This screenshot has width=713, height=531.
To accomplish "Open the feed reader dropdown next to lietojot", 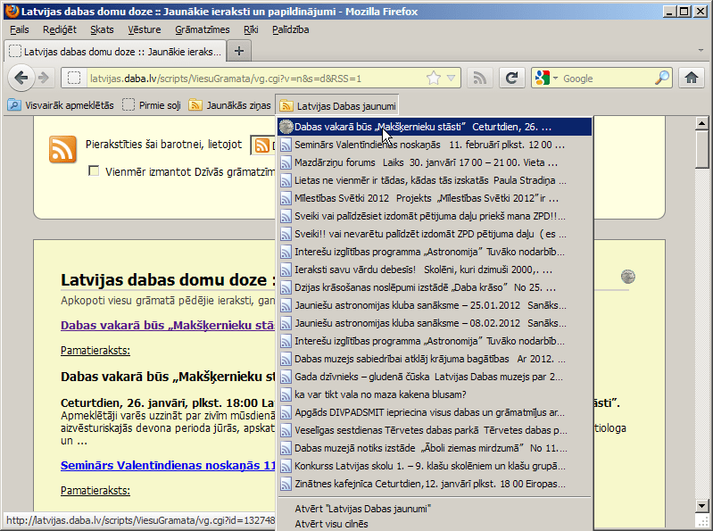I will [263, 145].
